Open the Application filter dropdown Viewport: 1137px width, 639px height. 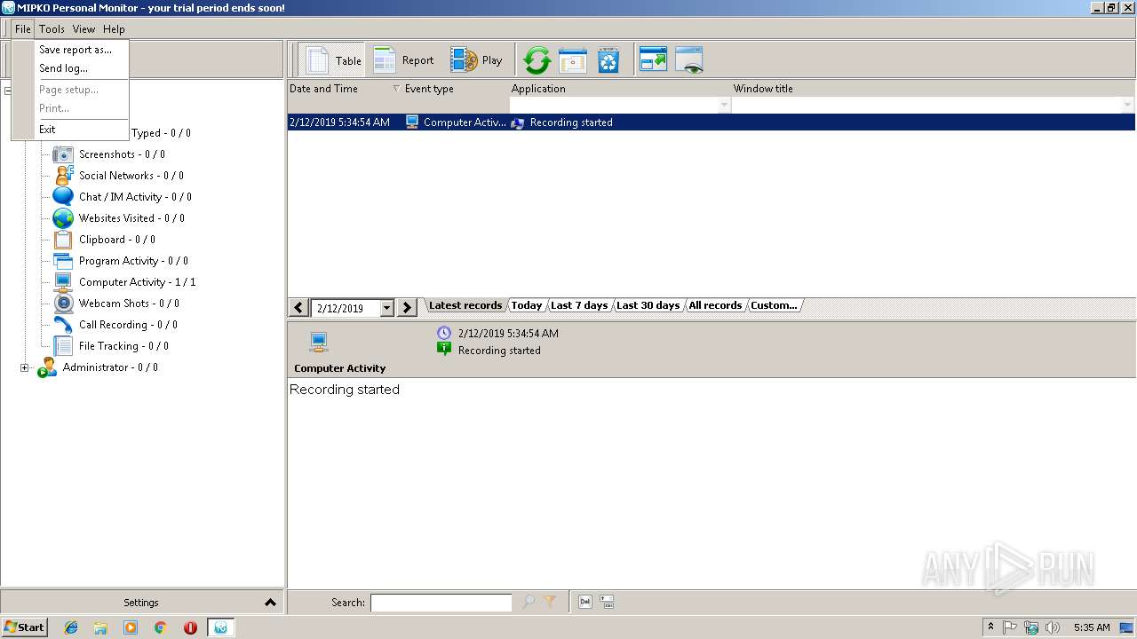click(724, 105)
